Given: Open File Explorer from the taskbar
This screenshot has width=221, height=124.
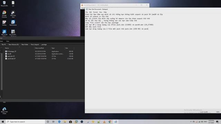Looking at the screenshot, I should click(x=65, y=122).
